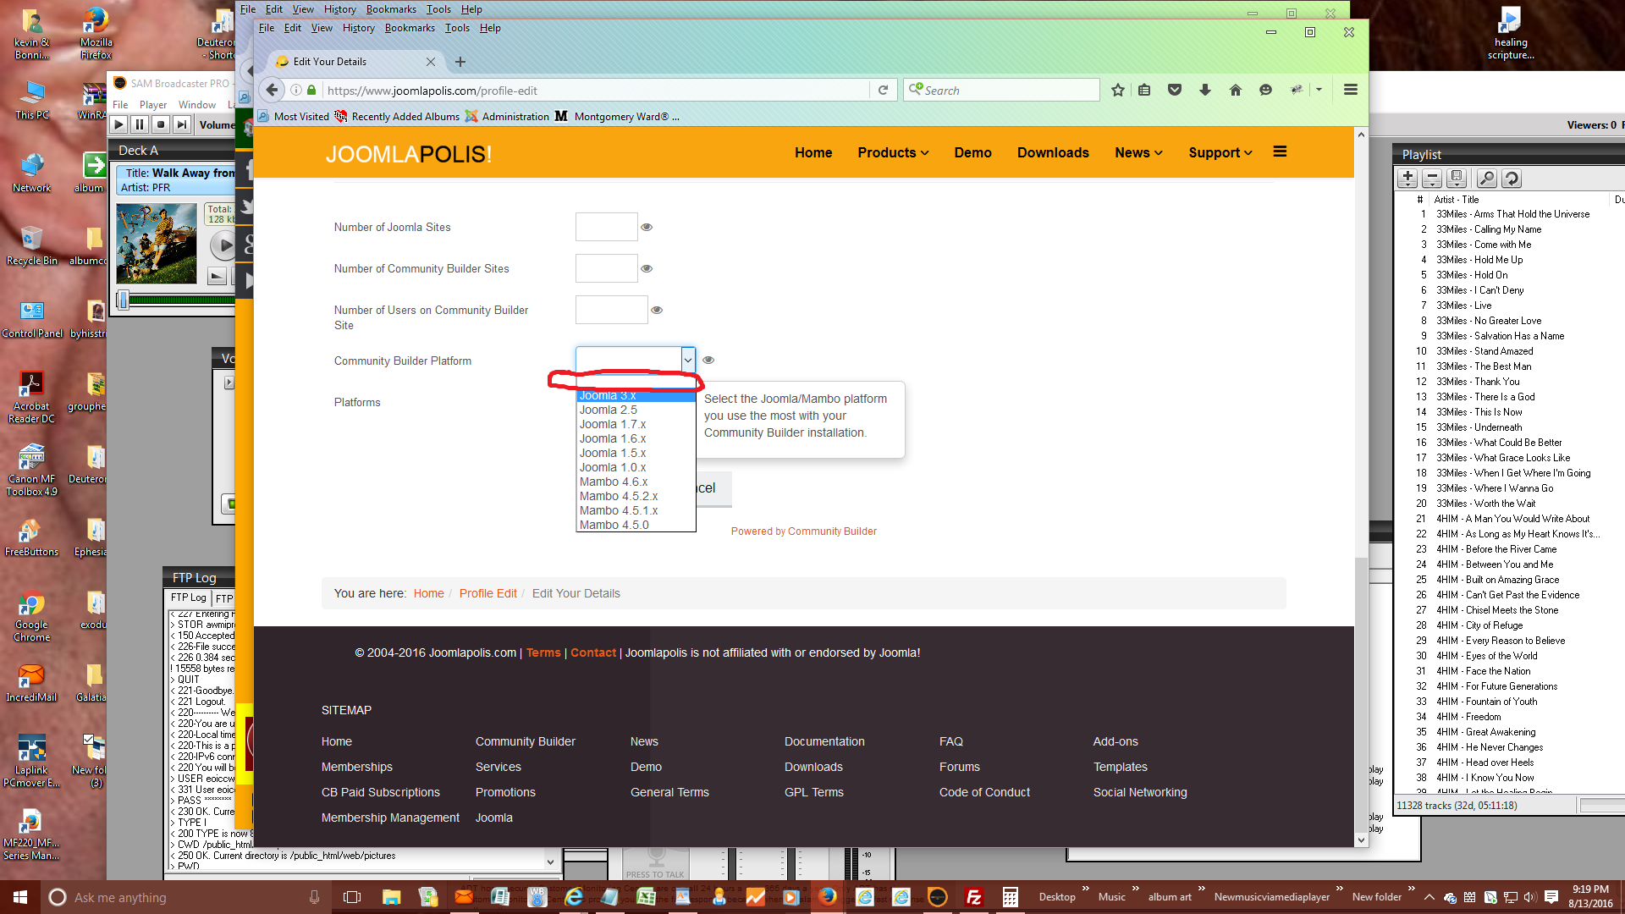Expand Support navigation dropdown
This screenshot has height=914, width=1625.
pyautogui.click(x=1220, y=152)
